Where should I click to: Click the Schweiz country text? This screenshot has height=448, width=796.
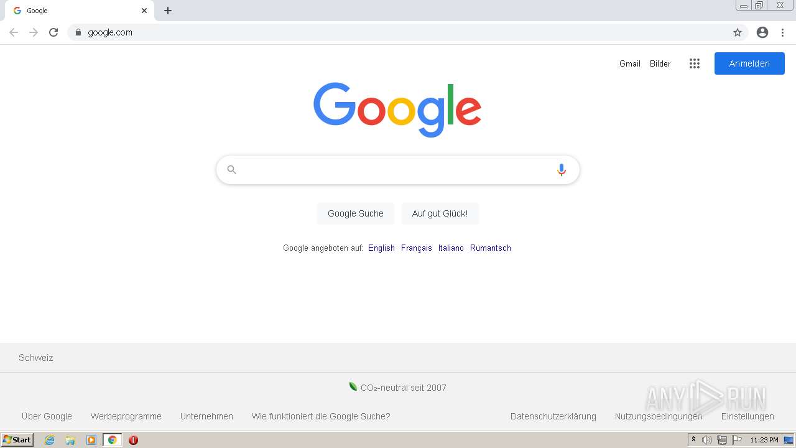click(x=36, y=358)
